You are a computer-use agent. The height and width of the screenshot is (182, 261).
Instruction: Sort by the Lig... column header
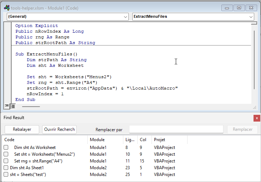coord(130,140)
